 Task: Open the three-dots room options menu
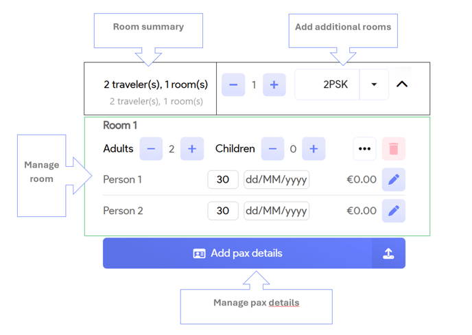[x=364, y=149]
